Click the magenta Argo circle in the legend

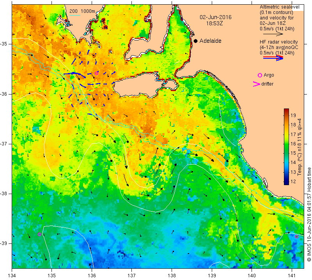[260, 75]
